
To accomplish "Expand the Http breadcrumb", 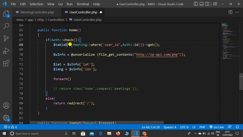I will (41, 20).
